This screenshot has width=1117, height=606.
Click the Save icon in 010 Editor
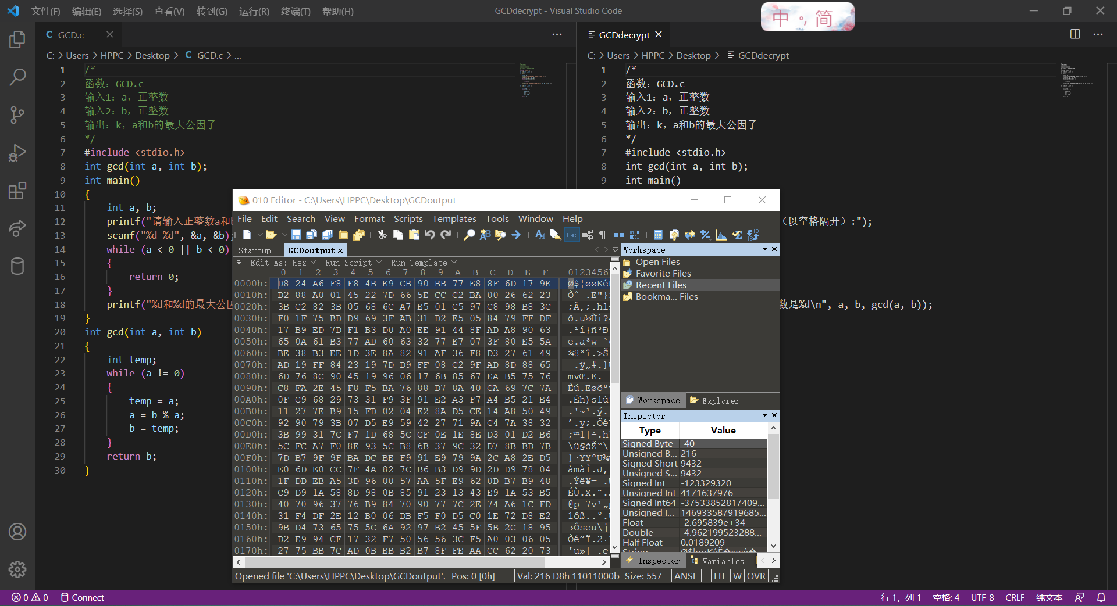296,235
